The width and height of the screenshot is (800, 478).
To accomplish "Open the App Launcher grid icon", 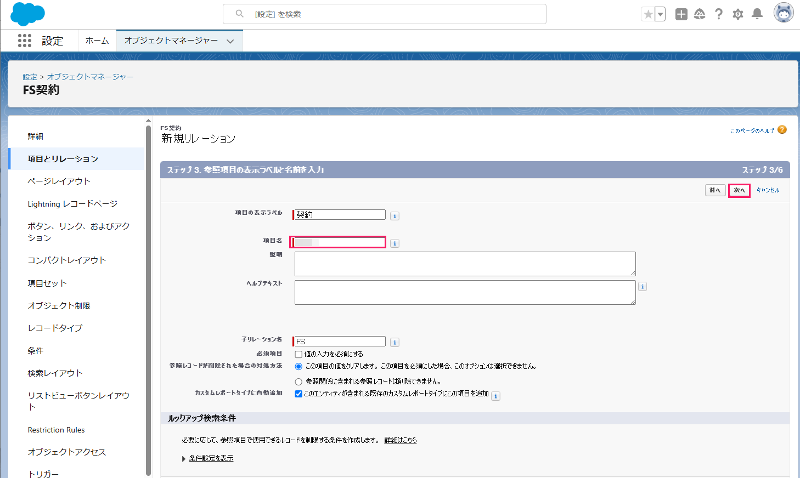I will tap(25, 41).
